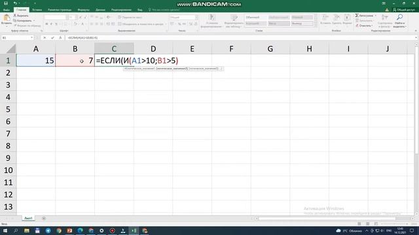Viewport: 419px width, 235px height.
Task: Undo the last action
Action: click(x=15, y=3)
